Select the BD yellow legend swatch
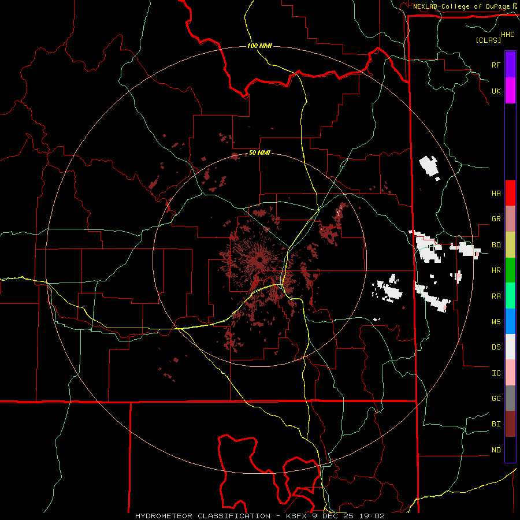Viewport: 520px width, 520px height. [x=510, y=244]
